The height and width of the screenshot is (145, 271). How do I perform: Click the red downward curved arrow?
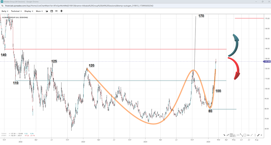coord(235,68)
